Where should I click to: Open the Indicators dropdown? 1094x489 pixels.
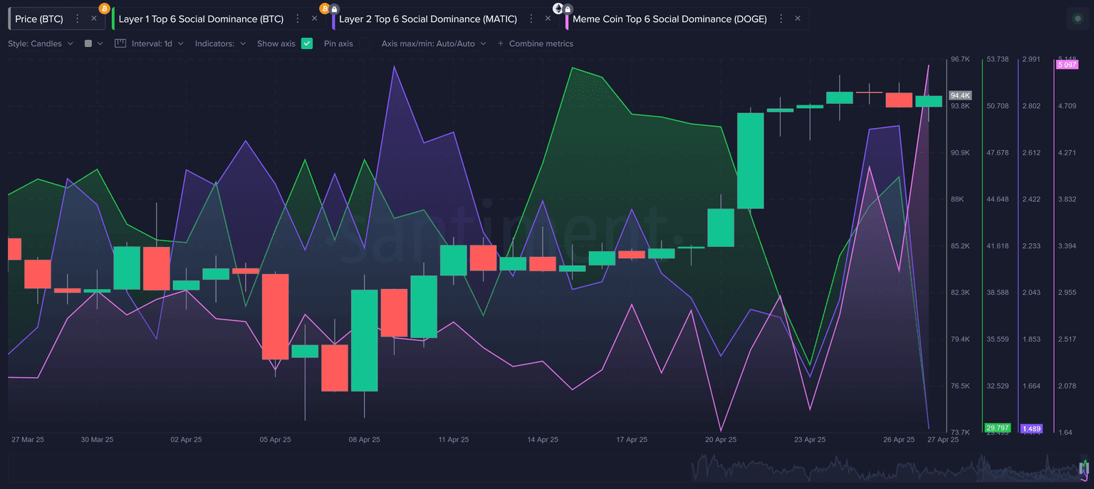(220, 43)
